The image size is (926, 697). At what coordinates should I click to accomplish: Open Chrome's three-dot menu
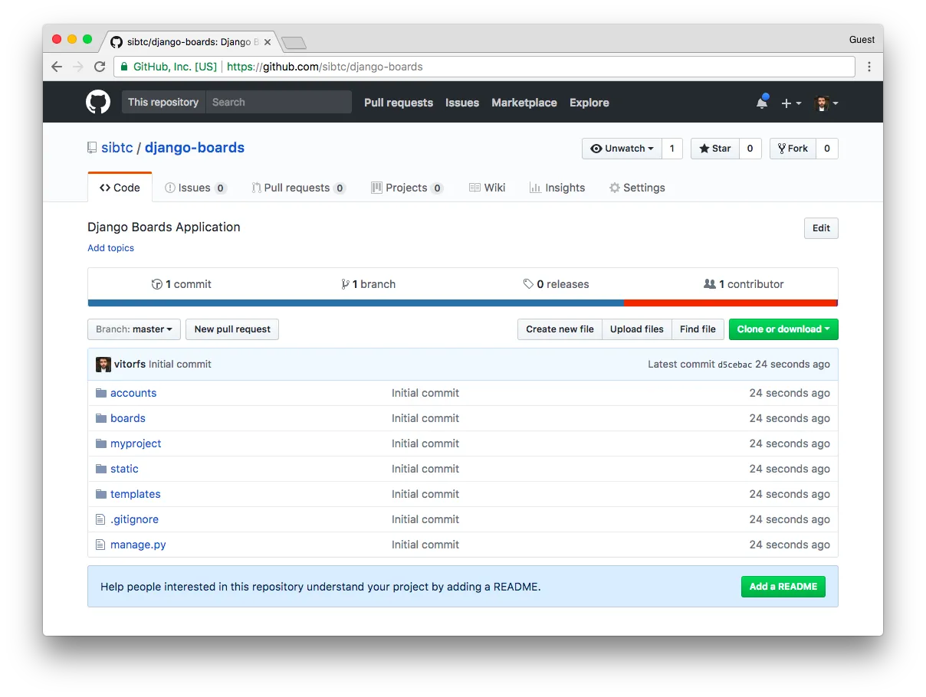869,67
